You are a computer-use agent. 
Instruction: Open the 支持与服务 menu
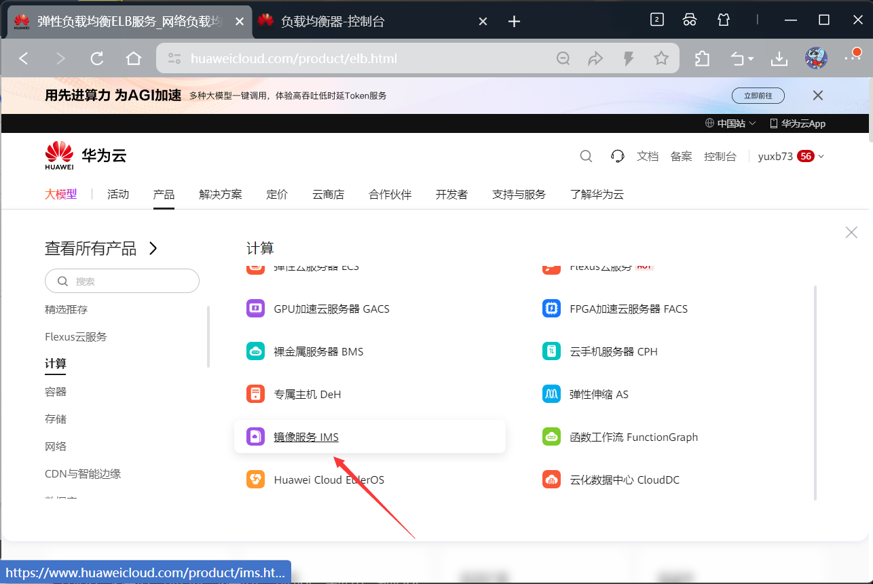tap(519, 194)
